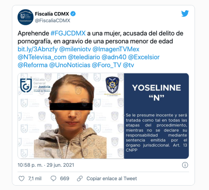Click the @adn40 mention

[x=114, y=57]
